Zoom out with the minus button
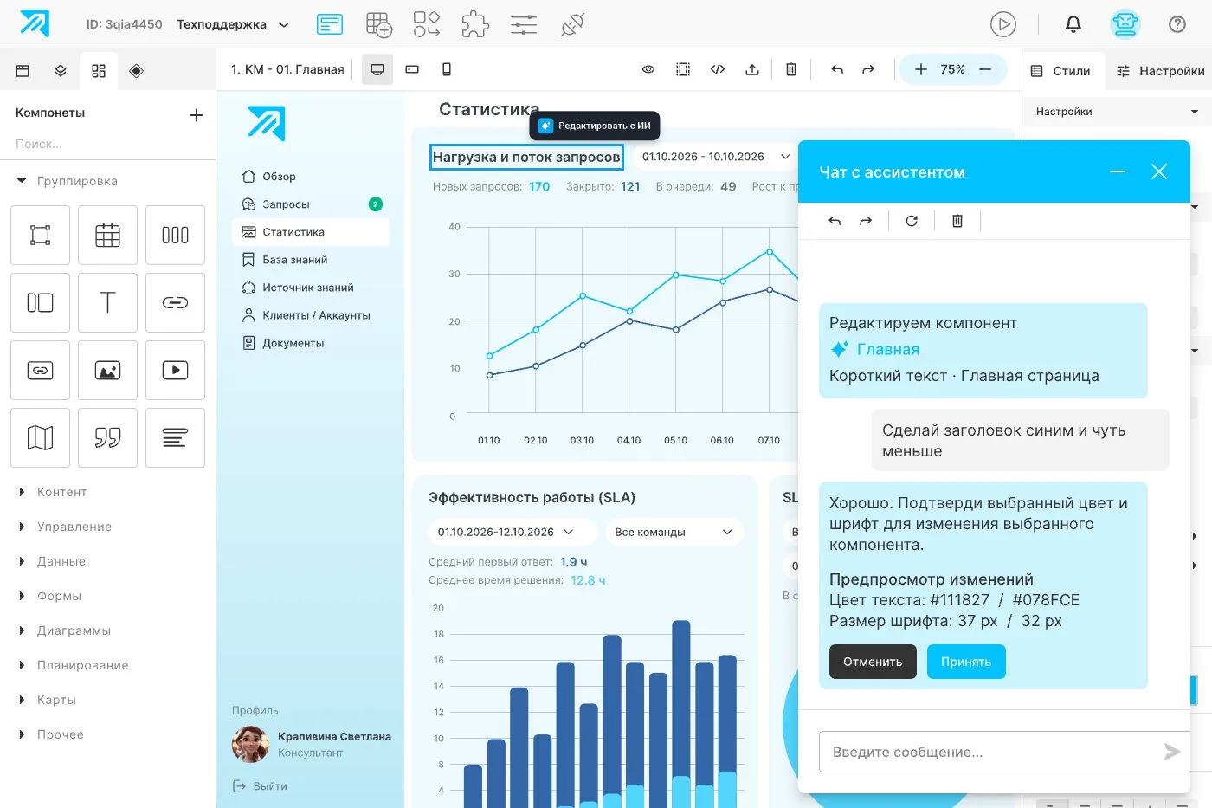 [x=985, y=69]
